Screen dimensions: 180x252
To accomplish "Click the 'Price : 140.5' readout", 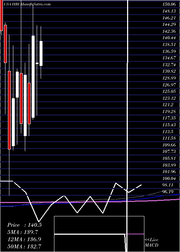I will tap(24, 225).
